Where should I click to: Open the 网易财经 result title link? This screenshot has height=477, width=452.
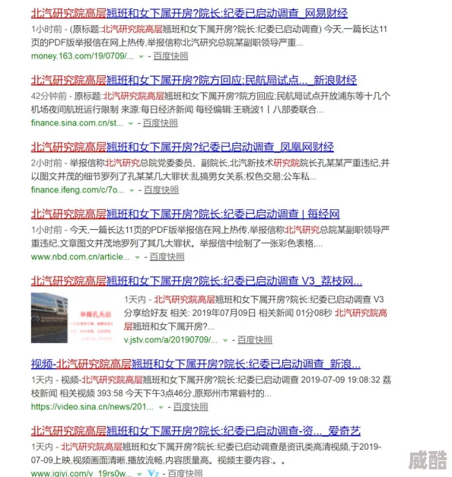click(189, 13)
